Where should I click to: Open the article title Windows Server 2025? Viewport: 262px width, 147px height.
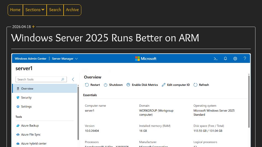click(x=105, y=38)
